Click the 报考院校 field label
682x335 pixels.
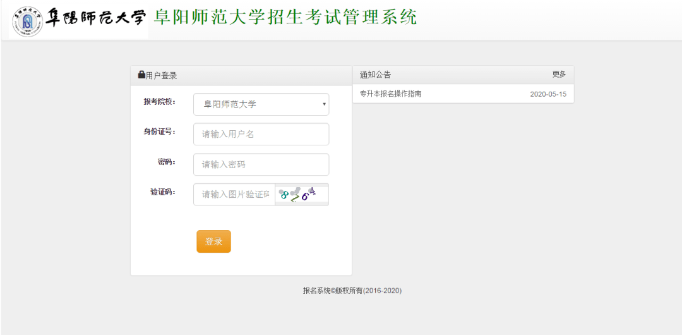click(x=160, y=102)
